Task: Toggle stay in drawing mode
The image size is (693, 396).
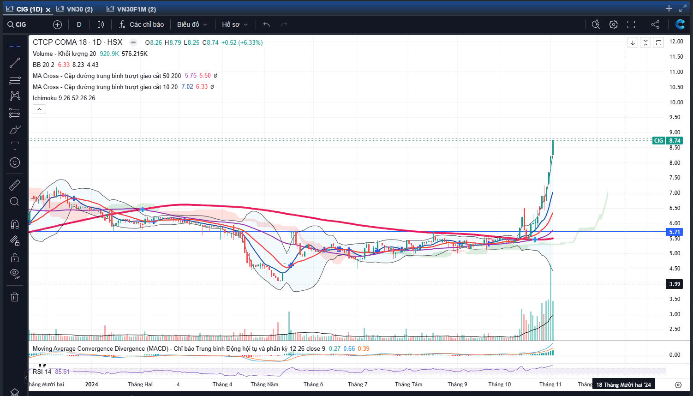Action: coord(15,240)
